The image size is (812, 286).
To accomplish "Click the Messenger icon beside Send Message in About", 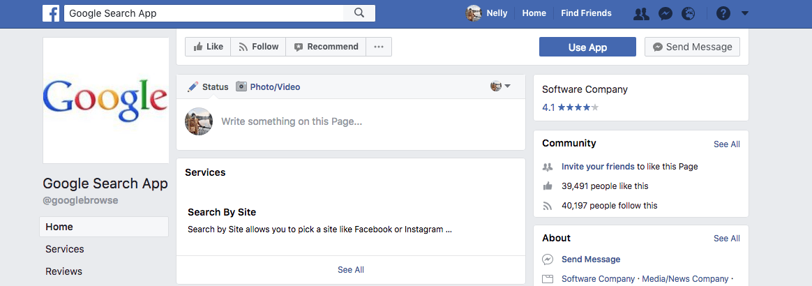I will (x=548, y=259).
